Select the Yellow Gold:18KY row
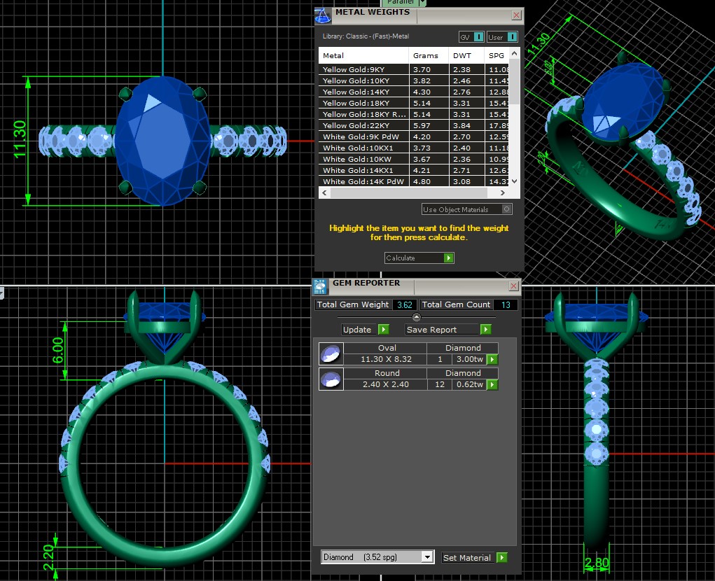Screen dimensions: 715x581 coord(364,103)
